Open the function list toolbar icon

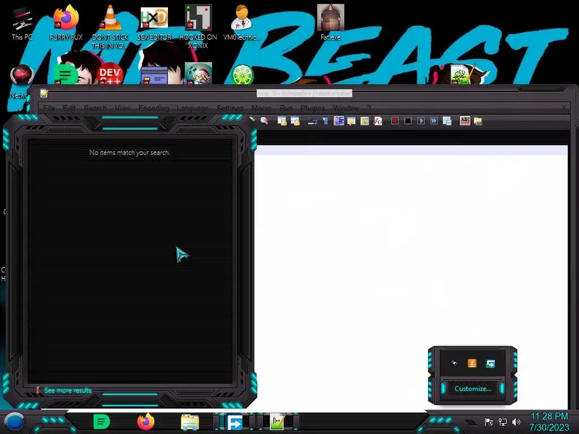tap(378, 121)
